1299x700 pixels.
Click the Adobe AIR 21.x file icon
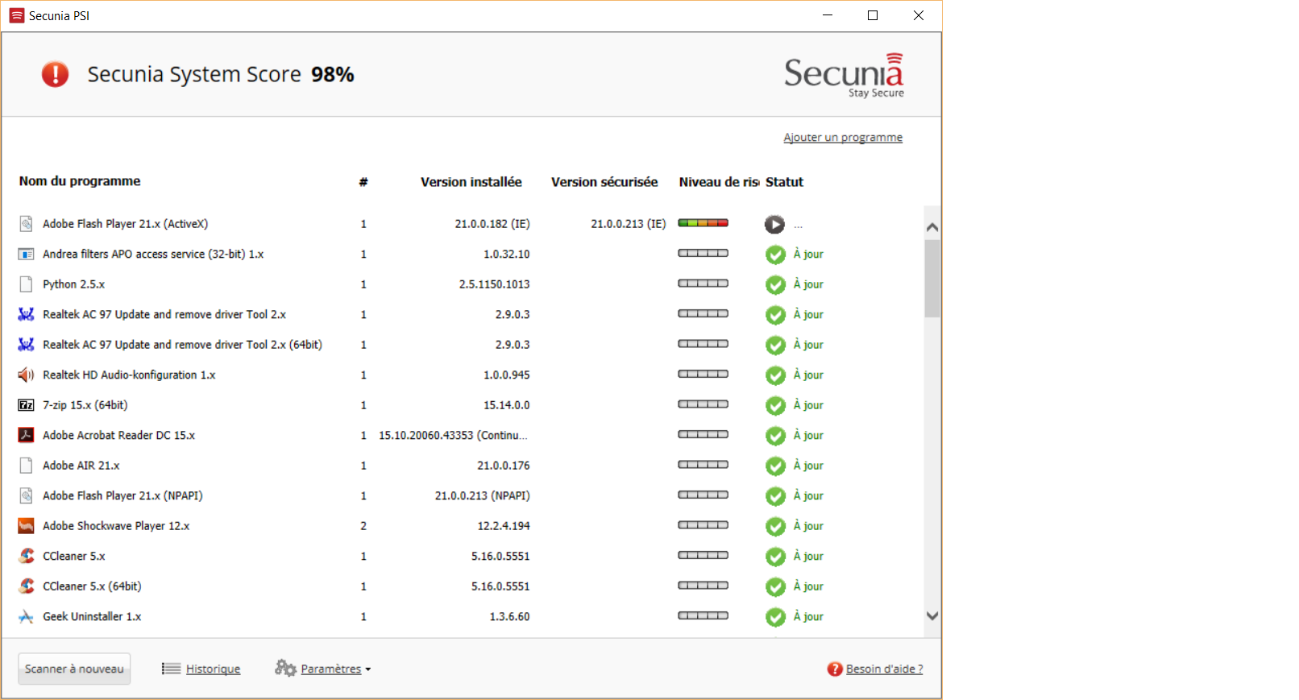coord(26,466)
